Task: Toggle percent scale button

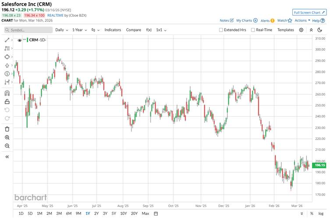Action: pos(312,214)
